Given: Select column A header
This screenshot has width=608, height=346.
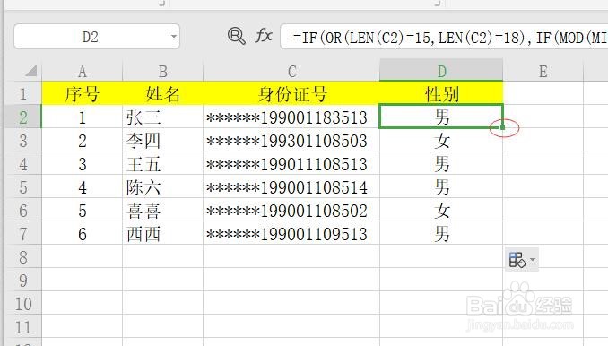Looking at the screenshot, I should click(83, 71).
